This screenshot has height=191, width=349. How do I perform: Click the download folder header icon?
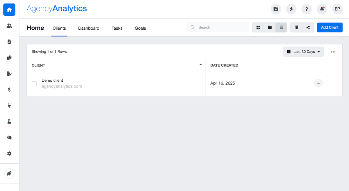tap(276, 9)
